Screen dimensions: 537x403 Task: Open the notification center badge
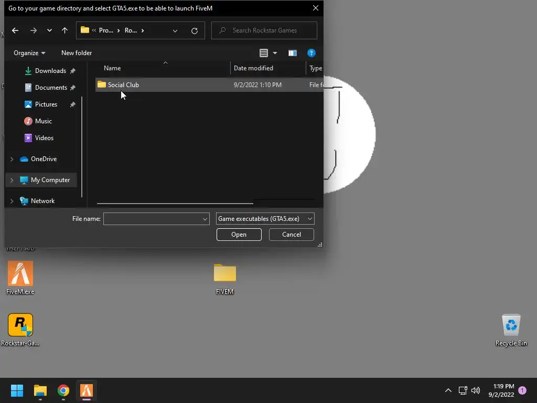coord(522,390)
